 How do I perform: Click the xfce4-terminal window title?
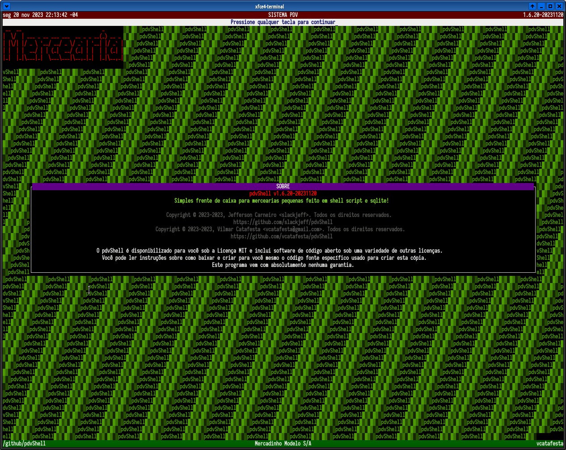[270, 7]
